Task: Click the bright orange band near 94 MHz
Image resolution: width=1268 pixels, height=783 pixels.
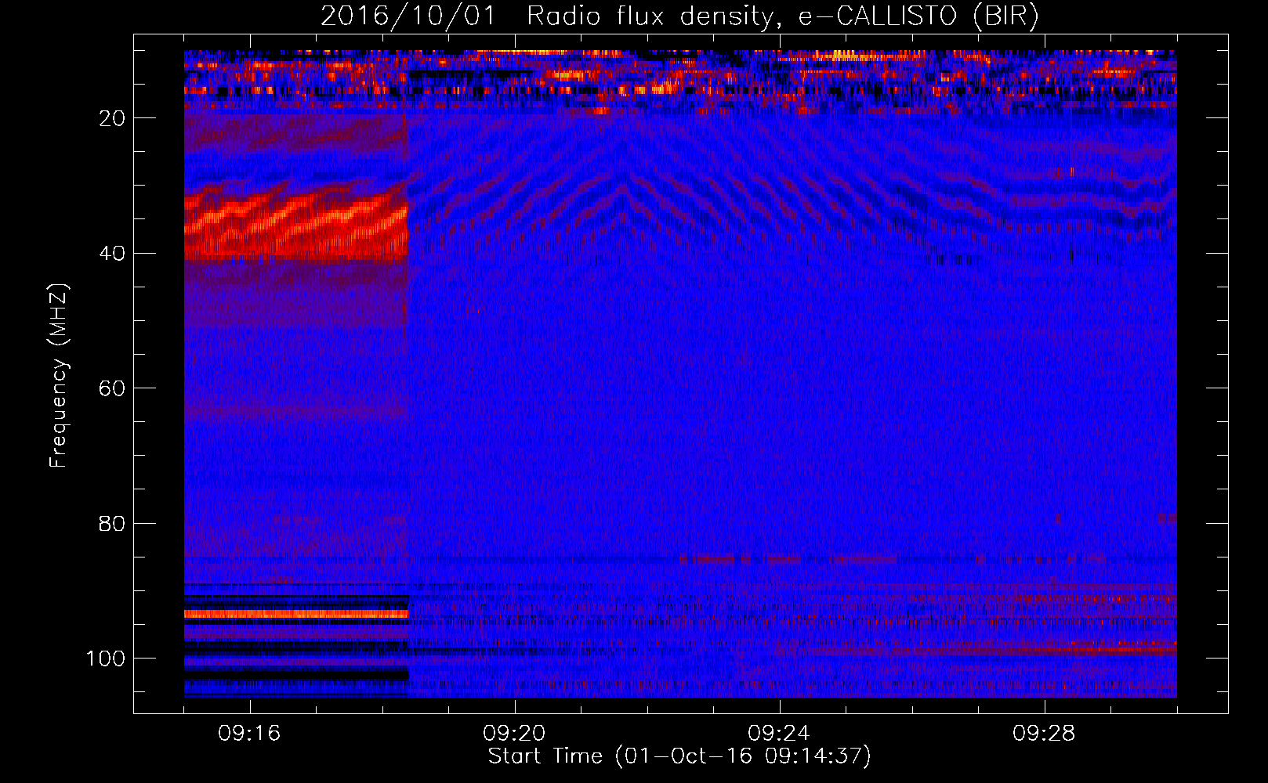Action: pyautogui.click(x=296, y=615)
